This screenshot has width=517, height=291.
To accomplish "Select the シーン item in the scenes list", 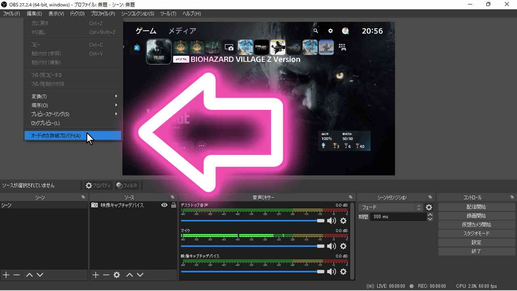I will [44, 205].
